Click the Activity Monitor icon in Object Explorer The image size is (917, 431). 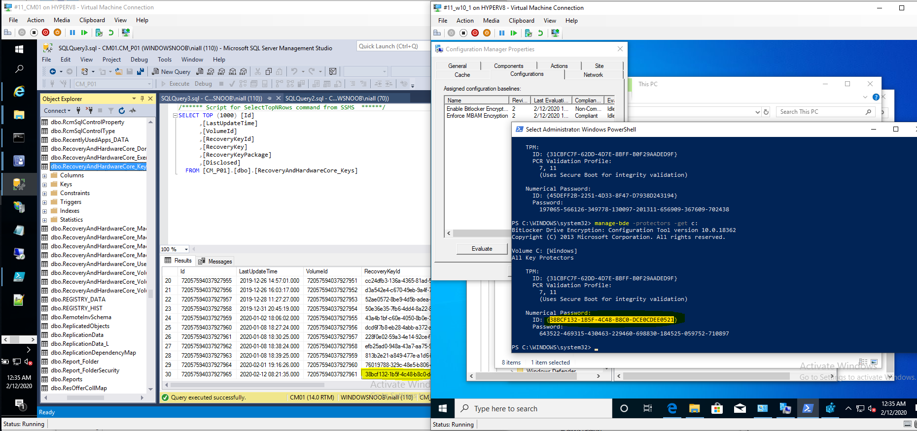(133, 110)
